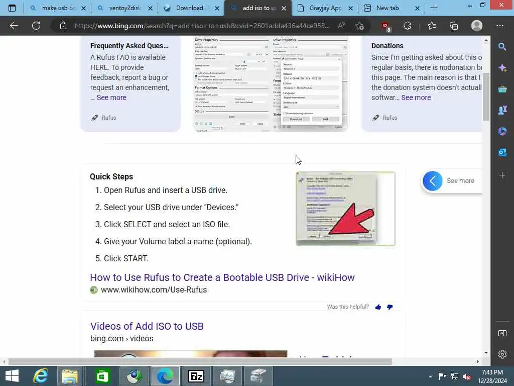
Task: Click thumbs up helpful feedback
Action: (x=378, y=307)
